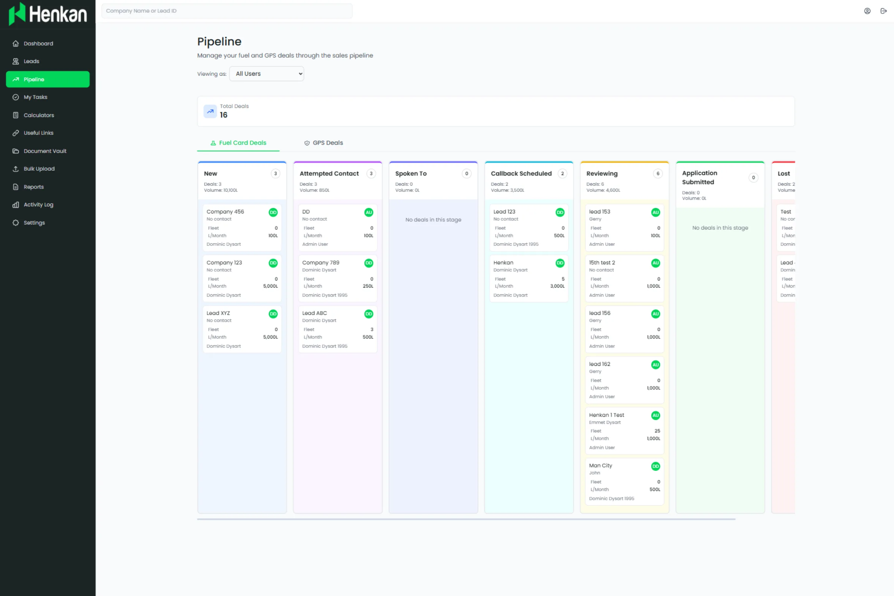Open Settings from the sidebar
The width and height of the screenshot is (894, 596).
point(34,223)
